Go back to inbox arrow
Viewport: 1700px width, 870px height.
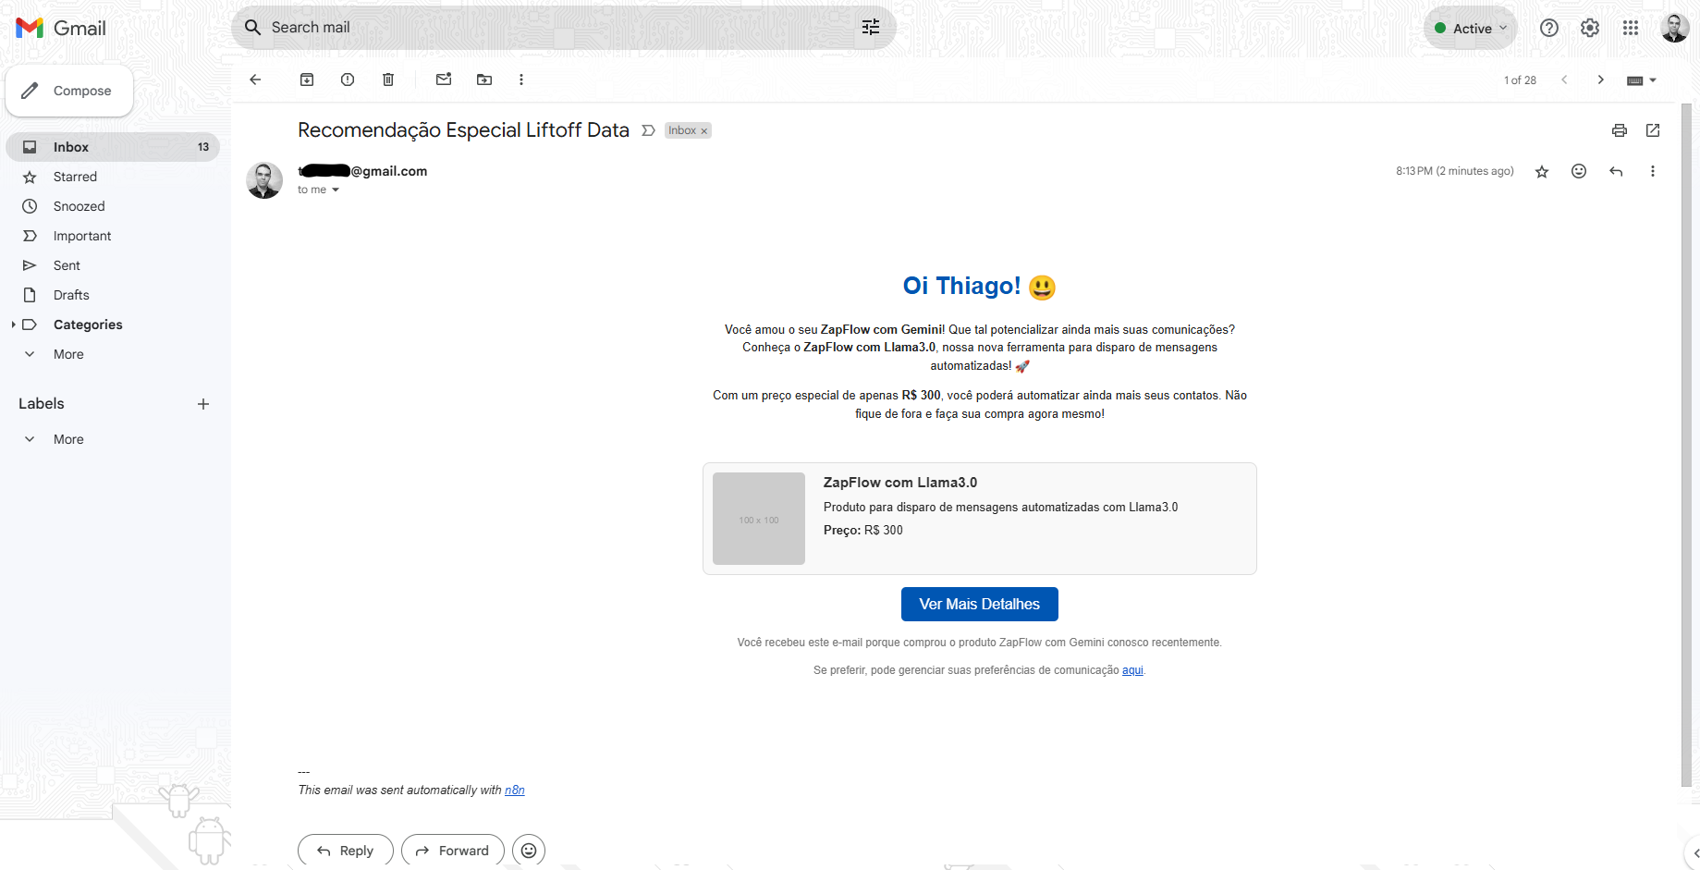pos(255,80)
